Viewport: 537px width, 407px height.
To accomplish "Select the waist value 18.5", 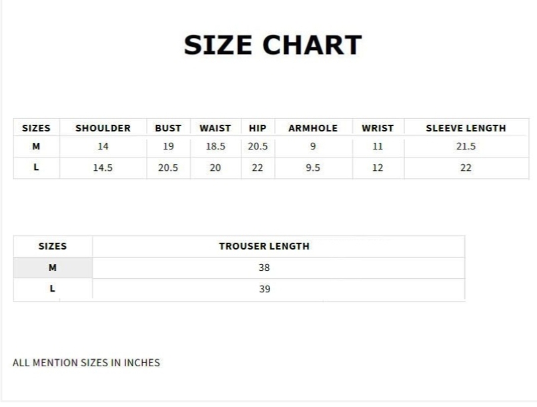I will (215, 147).
